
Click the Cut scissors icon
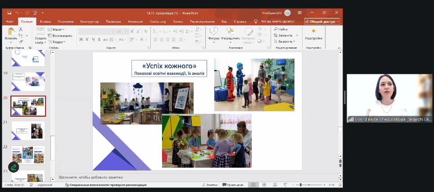21,29
